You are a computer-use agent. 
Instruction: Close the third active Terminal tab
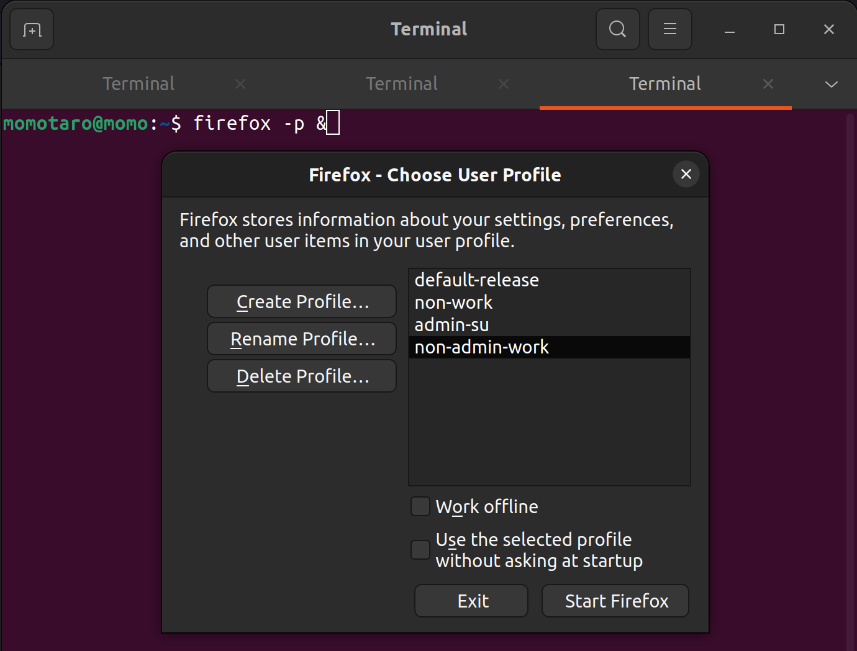pyautogui.click(x=768, y=84)
